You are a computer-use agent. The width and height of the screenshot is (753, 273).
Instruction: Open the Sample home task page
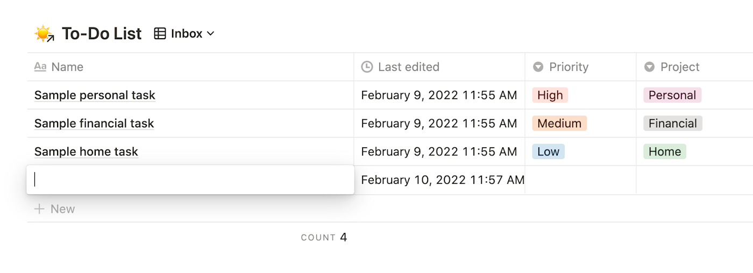tap(86, 152)
